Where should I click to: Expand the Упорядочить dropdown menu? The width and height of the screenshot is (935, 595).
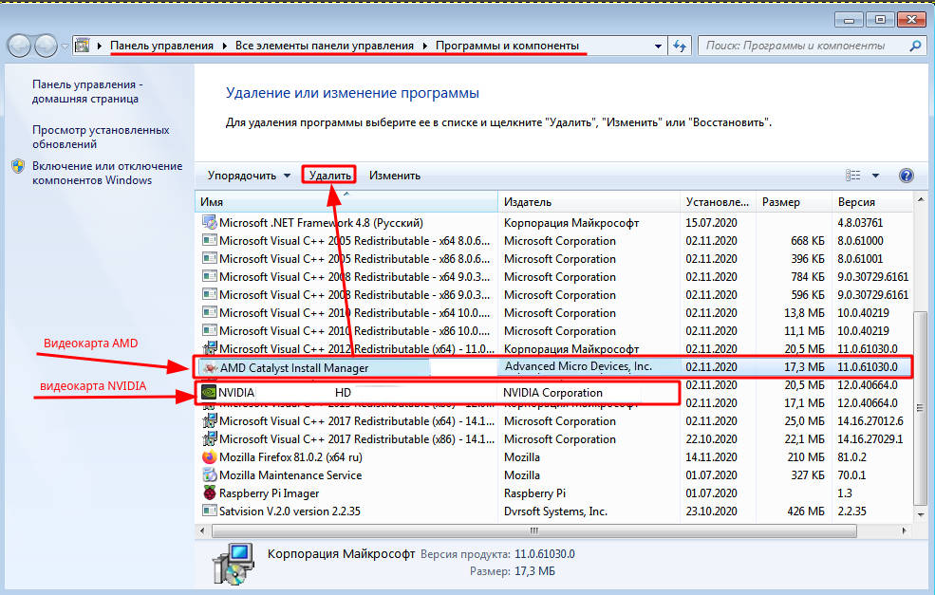click(x=250, y=176)
